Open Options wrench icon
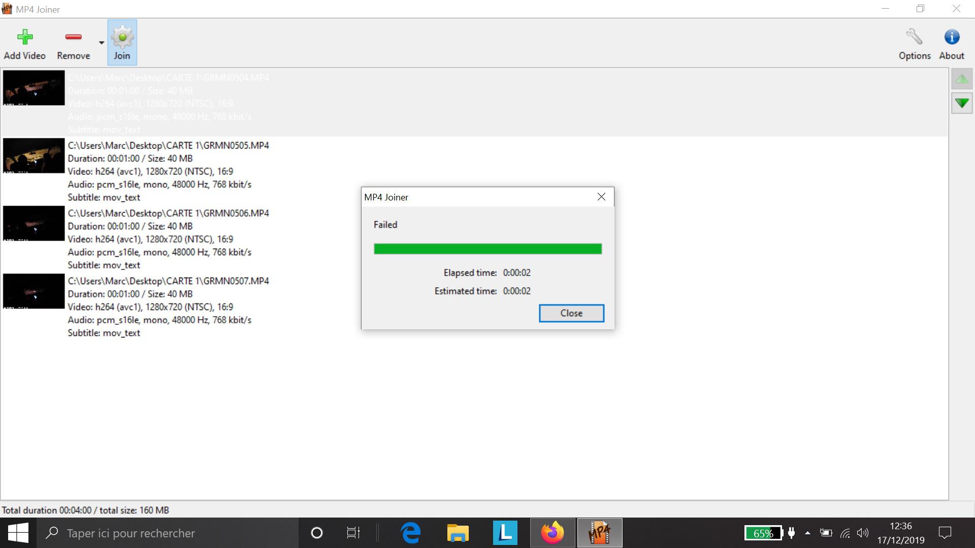 click(914, 37)
